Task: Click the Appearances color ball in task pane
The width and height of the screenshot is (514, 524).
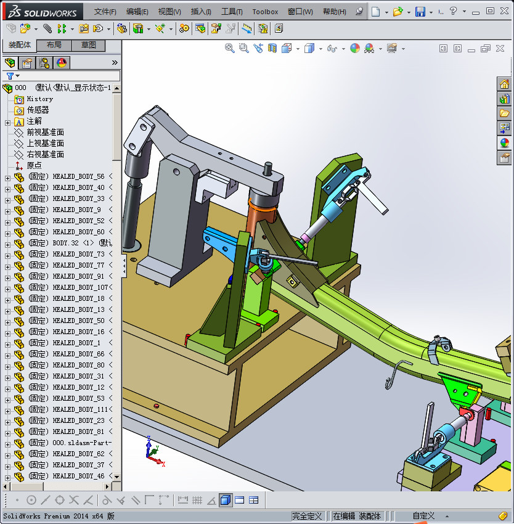Action: [505, 143]
